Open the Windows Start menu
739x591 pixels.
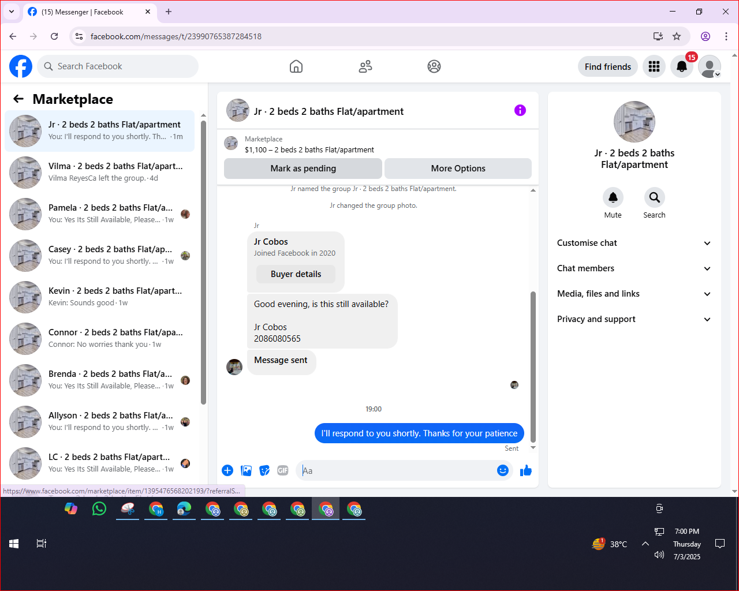14,544
